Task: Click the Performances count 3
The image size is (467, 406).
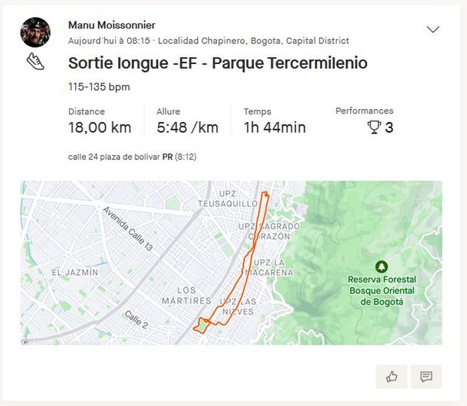Action: (389, 127)
